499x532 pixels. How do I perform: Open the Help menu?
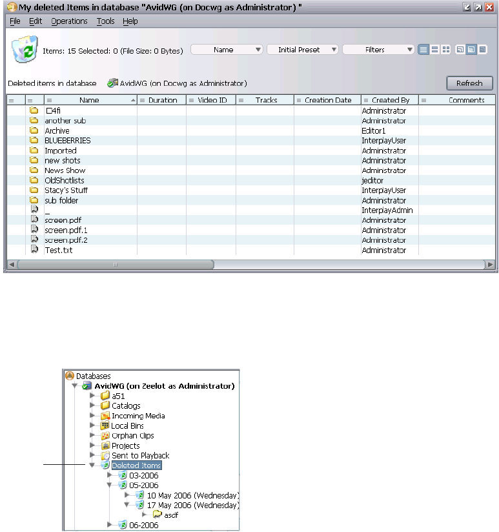pyautogui.click(x=130, y=21)
